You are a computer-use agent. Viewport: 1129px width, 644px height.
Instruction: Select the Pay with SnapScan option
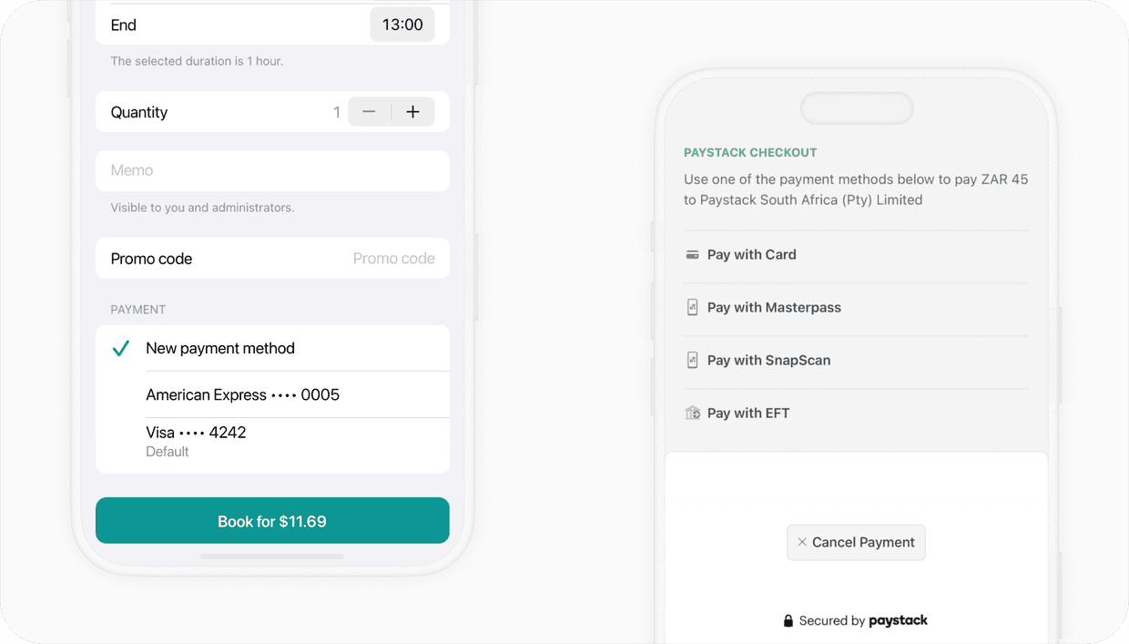768,361
